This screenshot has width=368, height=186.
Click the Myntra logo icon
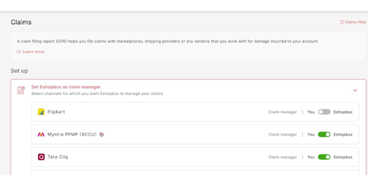41,134
